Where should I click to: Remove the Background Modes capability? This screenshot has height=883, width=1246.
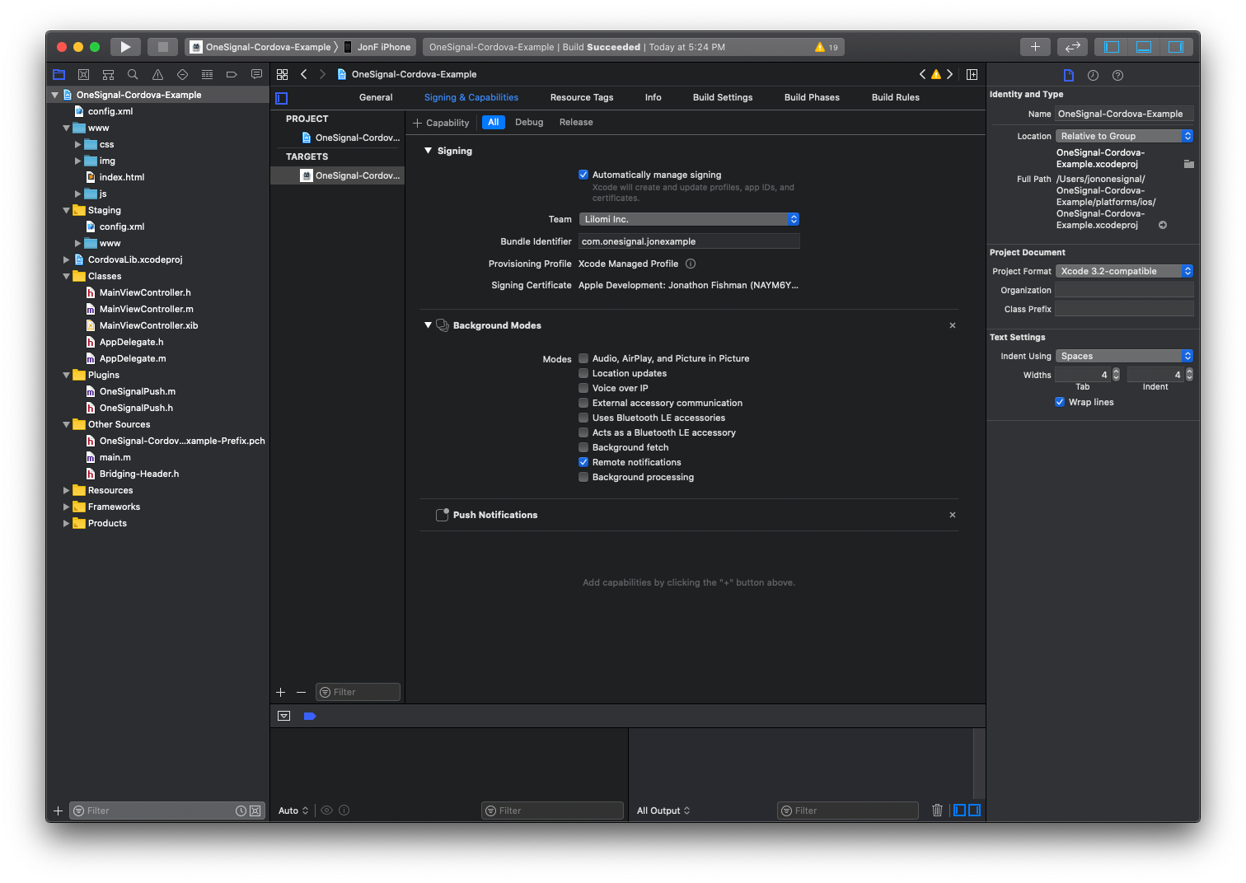953,325
